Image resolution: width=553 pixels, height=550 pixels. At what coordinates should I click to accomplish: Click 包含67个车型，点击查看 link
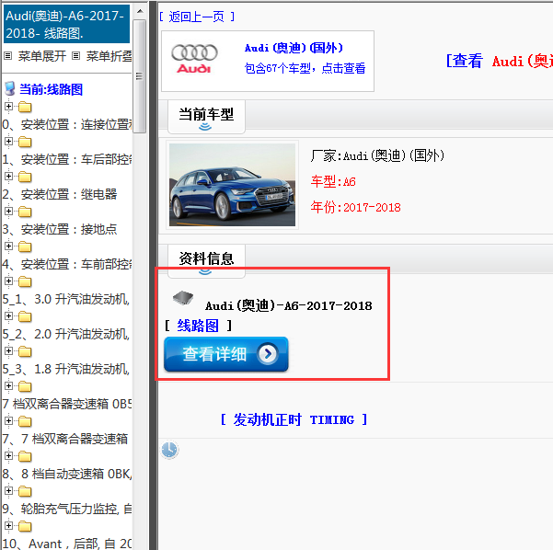[x=305, y=68]
